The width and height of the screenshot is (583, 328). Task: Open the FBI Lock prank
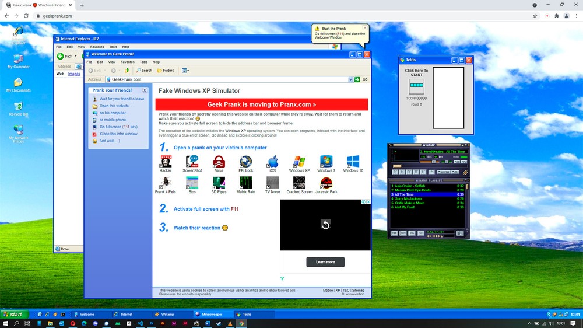(246, 164)
